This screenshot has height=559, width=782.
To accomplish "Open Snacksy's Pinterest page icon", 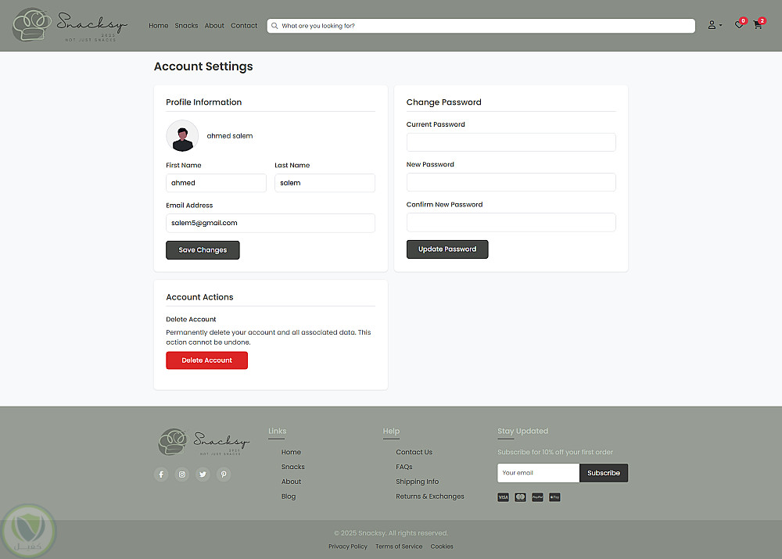I will click(224, 475).
